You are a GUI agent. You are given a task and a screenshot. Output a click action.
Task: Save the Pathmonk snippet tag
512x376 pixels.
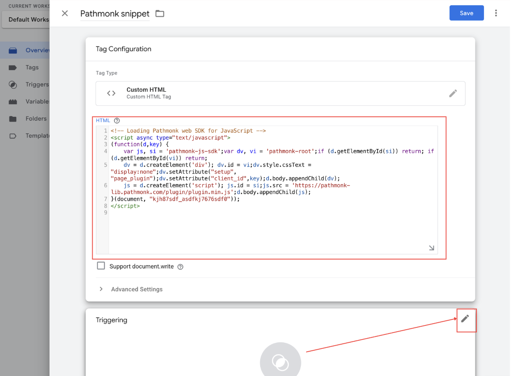tap(466, 13)
